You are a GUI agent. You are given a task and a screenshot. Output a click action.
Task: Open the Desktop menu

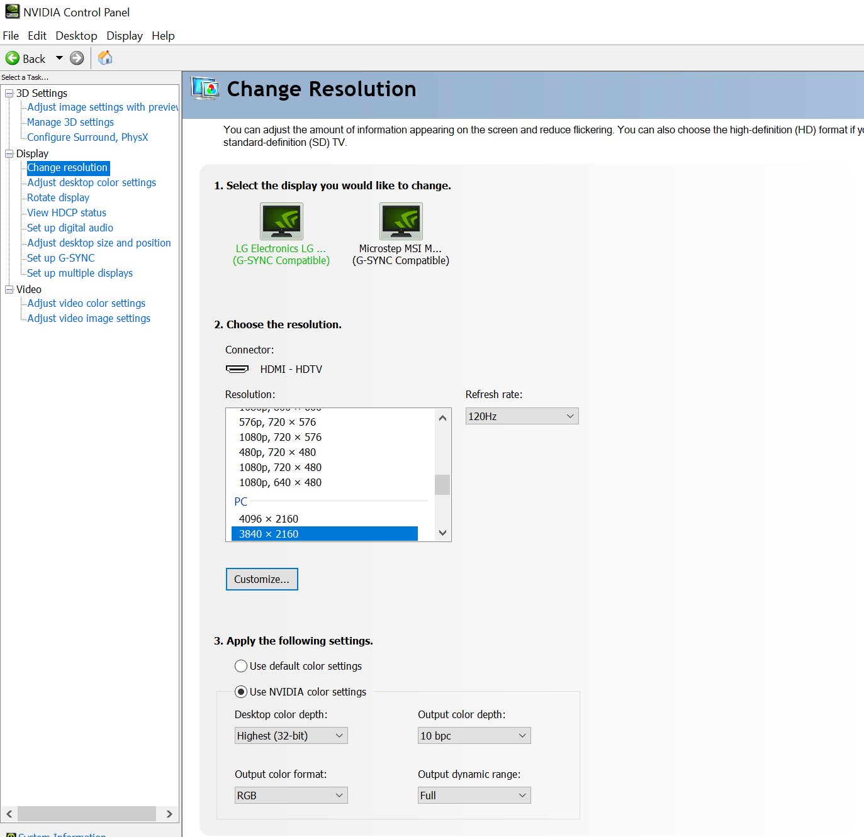[76, 36]
